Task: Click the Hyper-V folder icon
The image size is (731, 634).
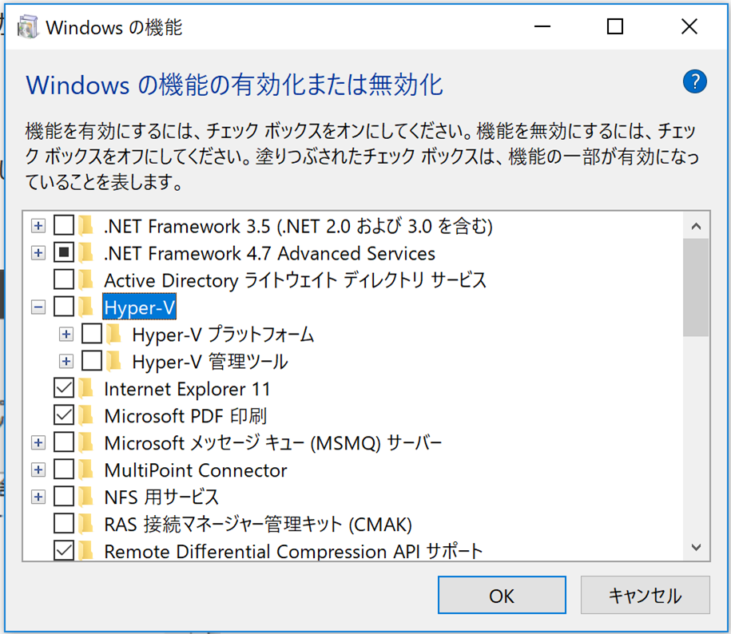Action: pyautogui.click(x=87, y=307)
